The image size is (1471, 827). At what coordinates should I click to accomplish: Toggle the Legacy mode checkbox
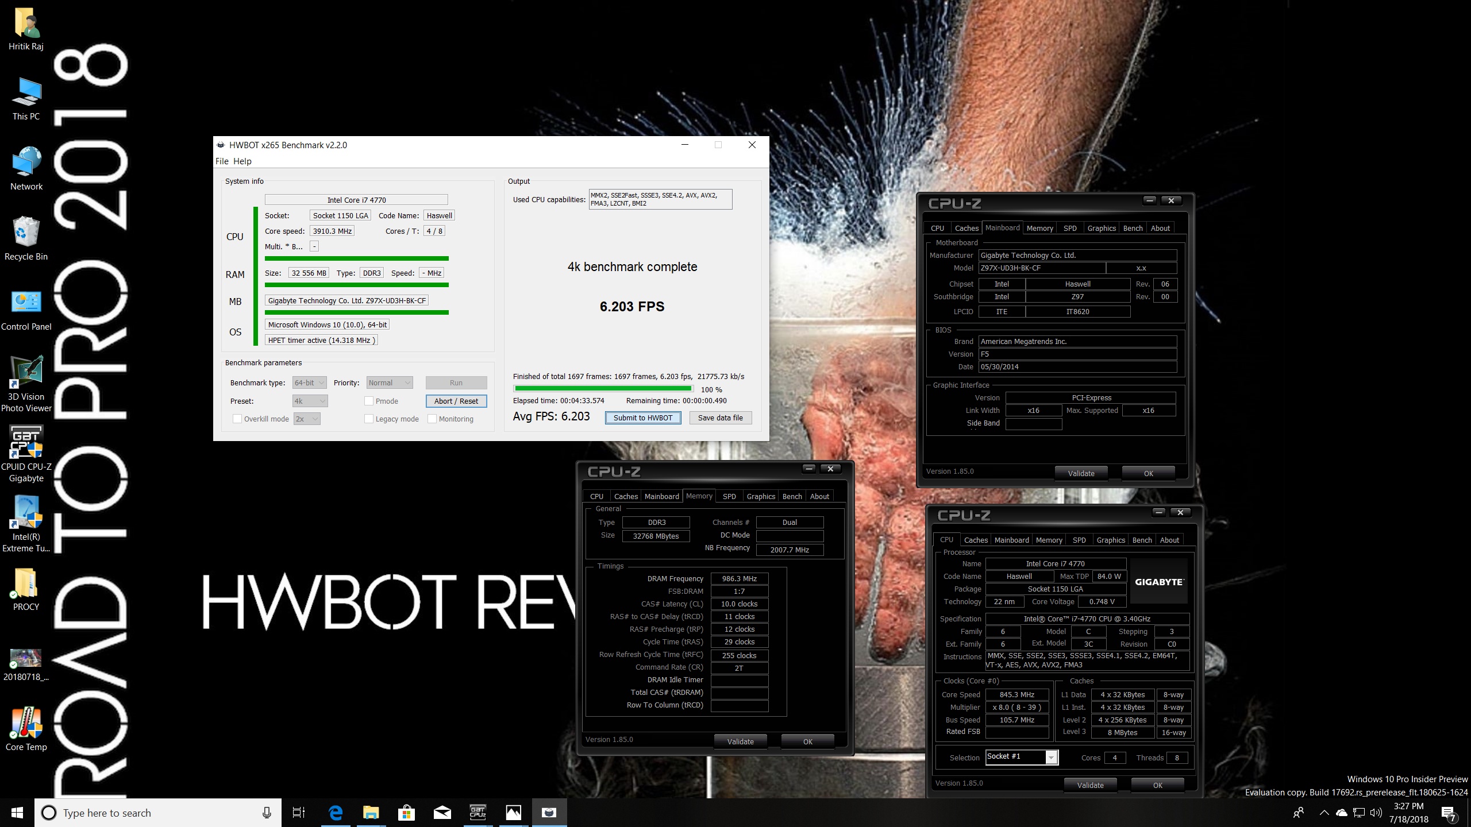(x=369, y=419)
